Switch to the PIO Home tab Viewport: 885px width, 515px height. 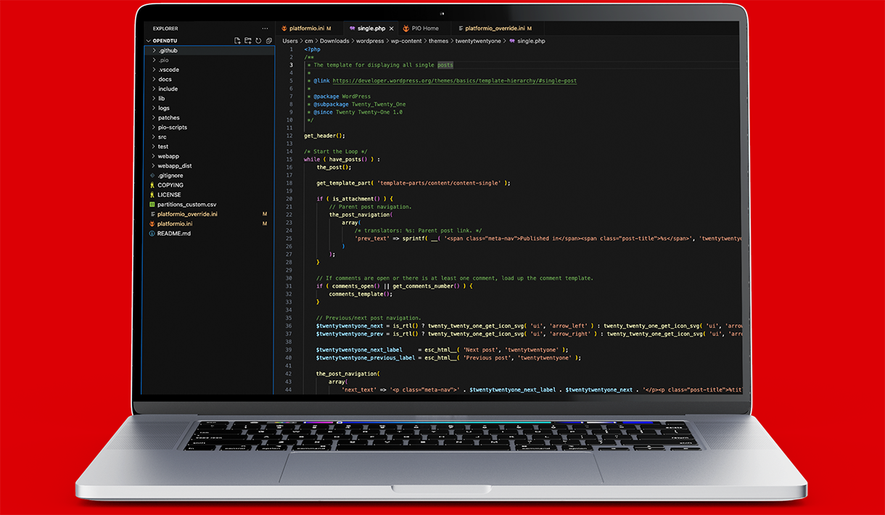(424, 28)
